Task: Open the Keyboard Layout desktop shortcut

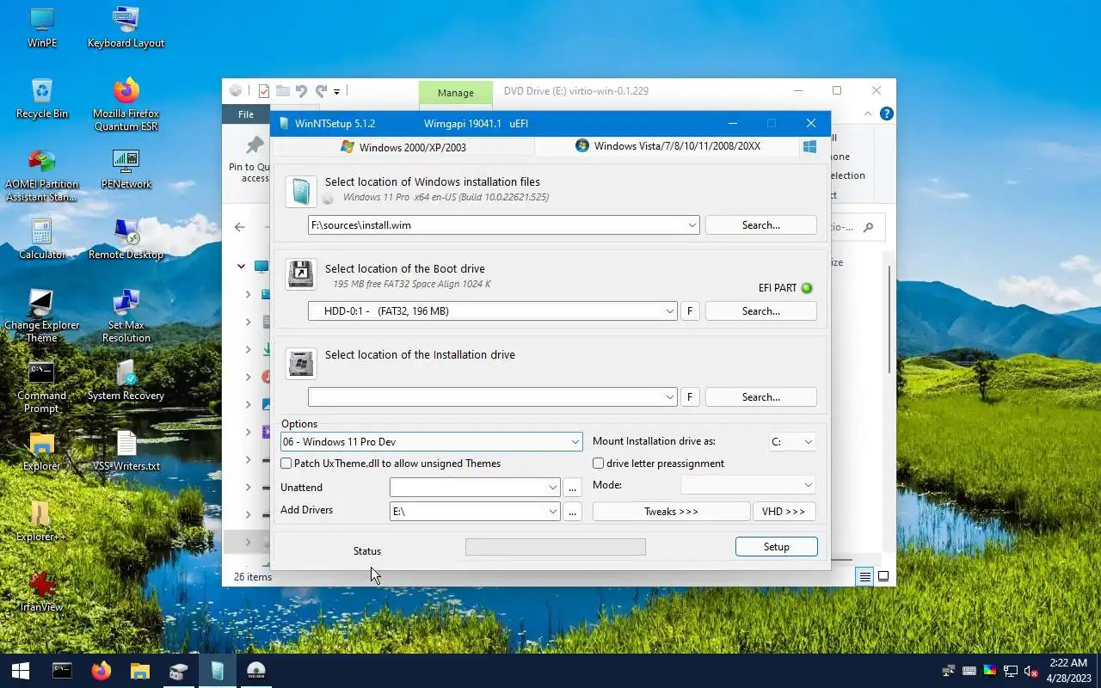Action: pos(126,28)
